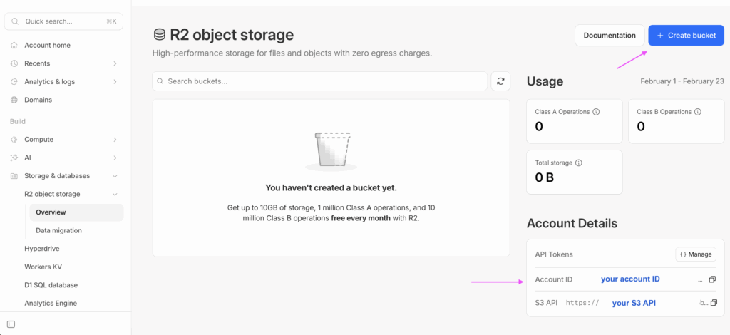
Task: Expand the Recents menu chevron
Action: click(x=115, y=63)
